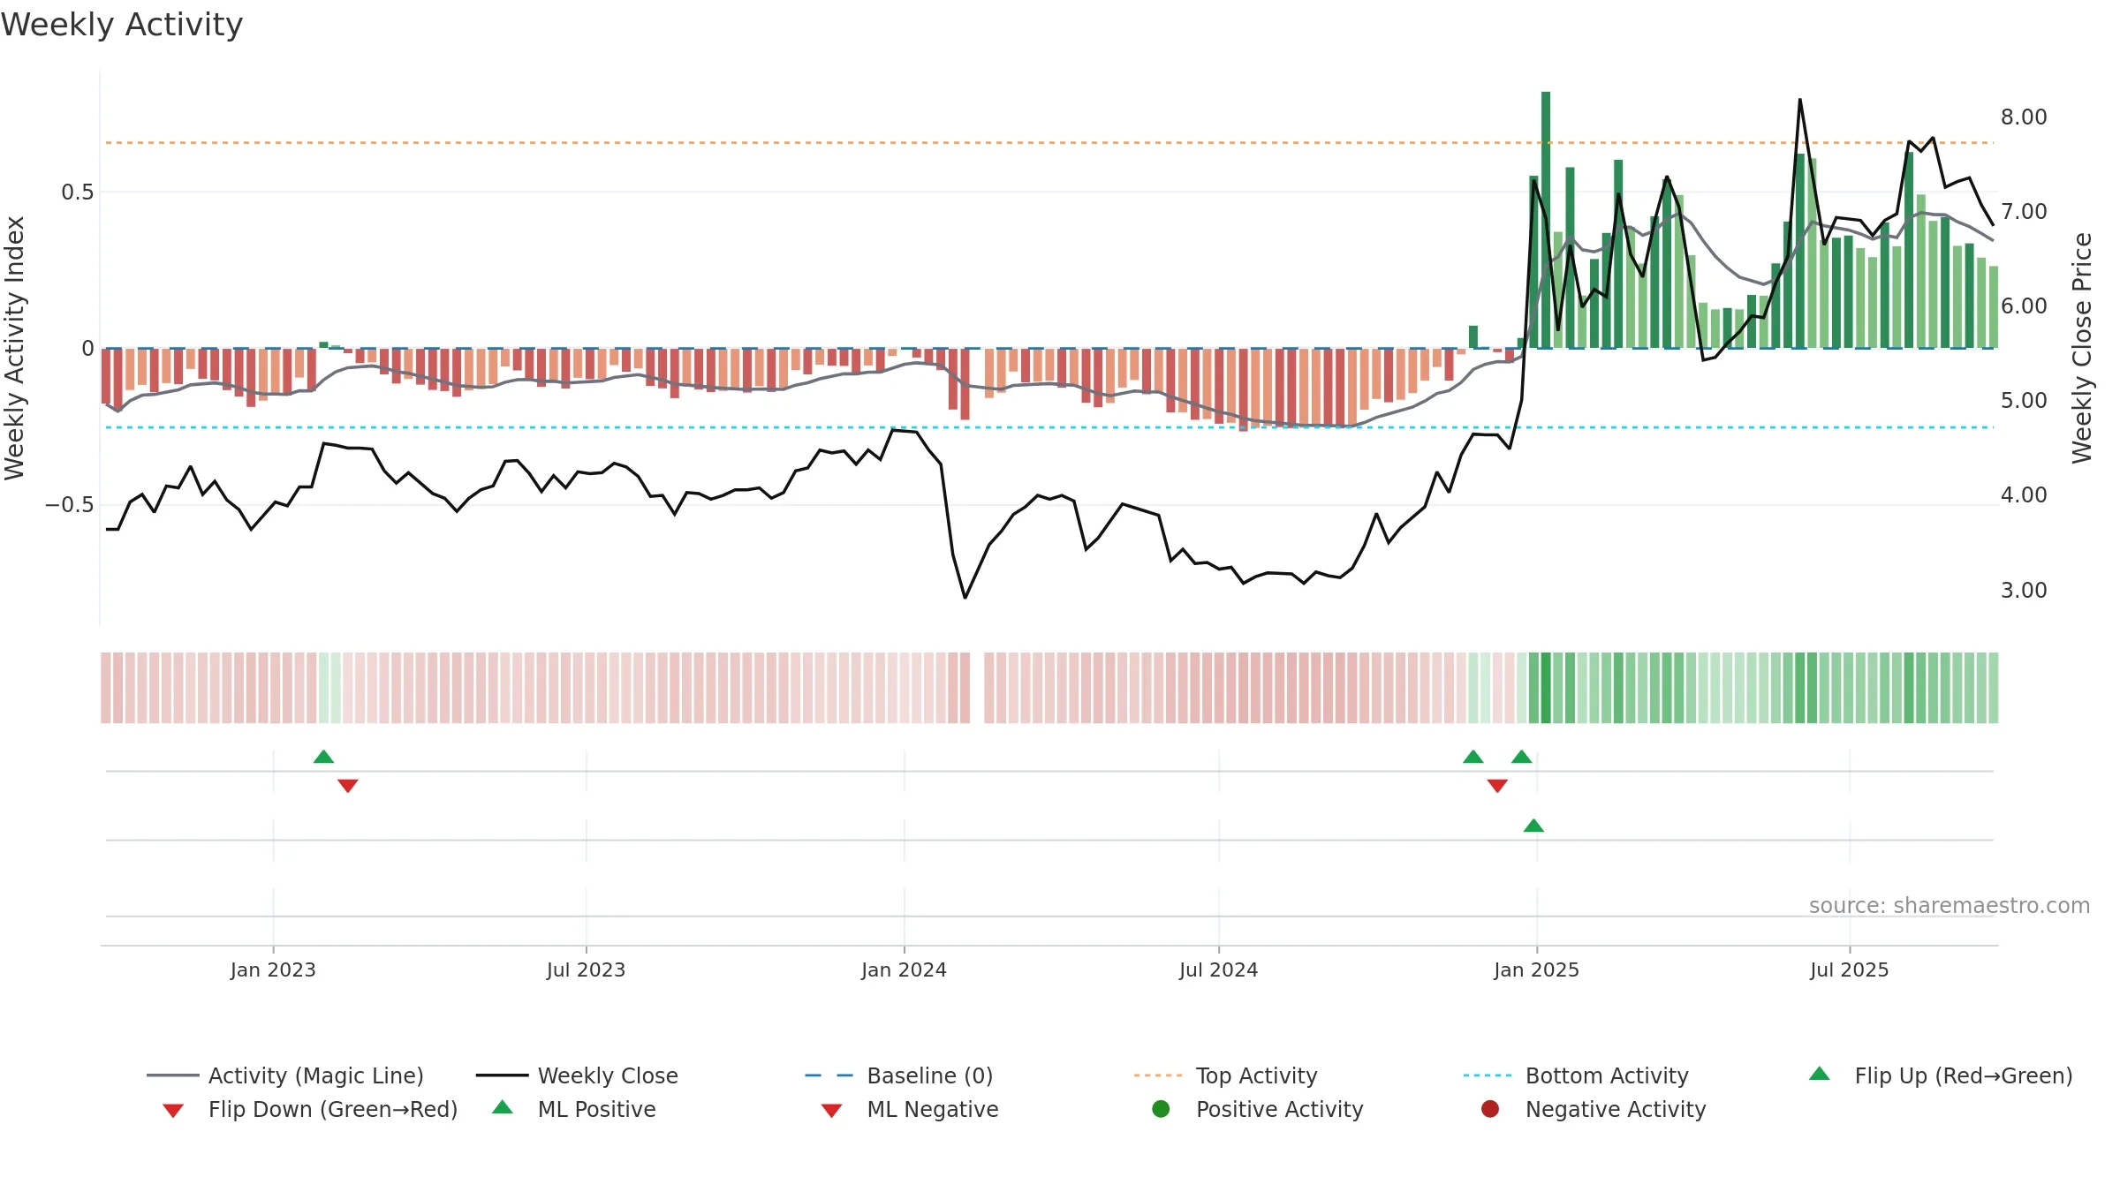Screen dimensions: 2120x1192
Task: Click the Positive Activity green dot icon
Action: [x=1161, y=1109]
